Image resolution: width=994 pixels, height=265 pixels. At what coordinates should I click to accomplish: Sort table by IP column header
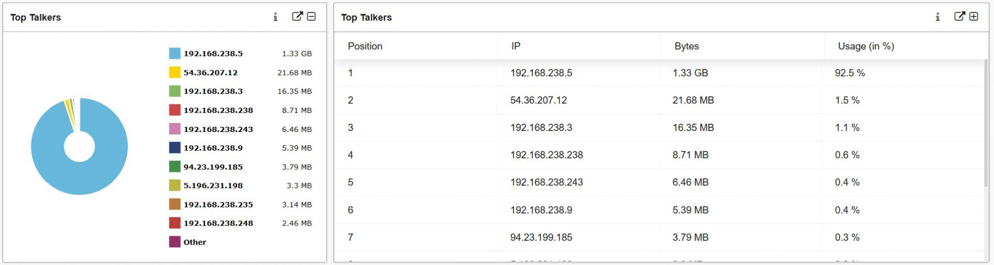516,46
